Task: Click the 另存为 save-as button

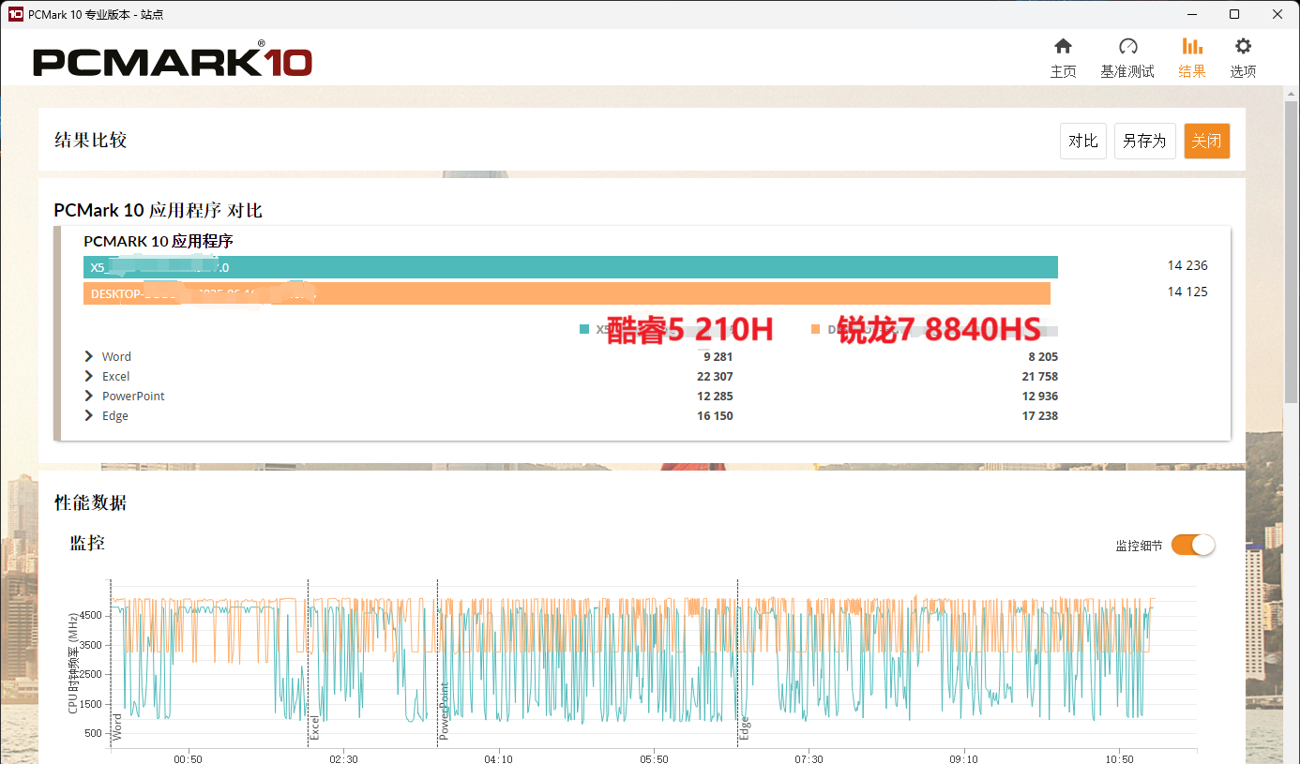Action: [1144, 142]
